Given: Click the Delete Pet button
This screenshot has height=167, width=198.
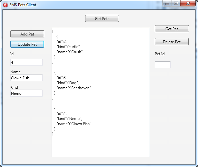Looking at the screenshot, I should click(x=172, y=42).
